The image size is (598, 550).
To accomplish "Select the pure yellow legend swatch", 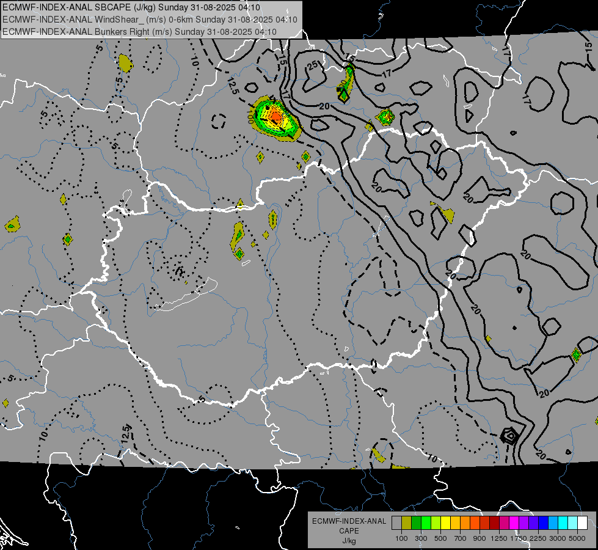I will (445, 523).
